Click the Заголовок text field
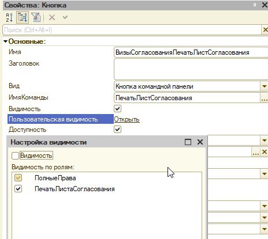268x239 pixels. (191, 69)
